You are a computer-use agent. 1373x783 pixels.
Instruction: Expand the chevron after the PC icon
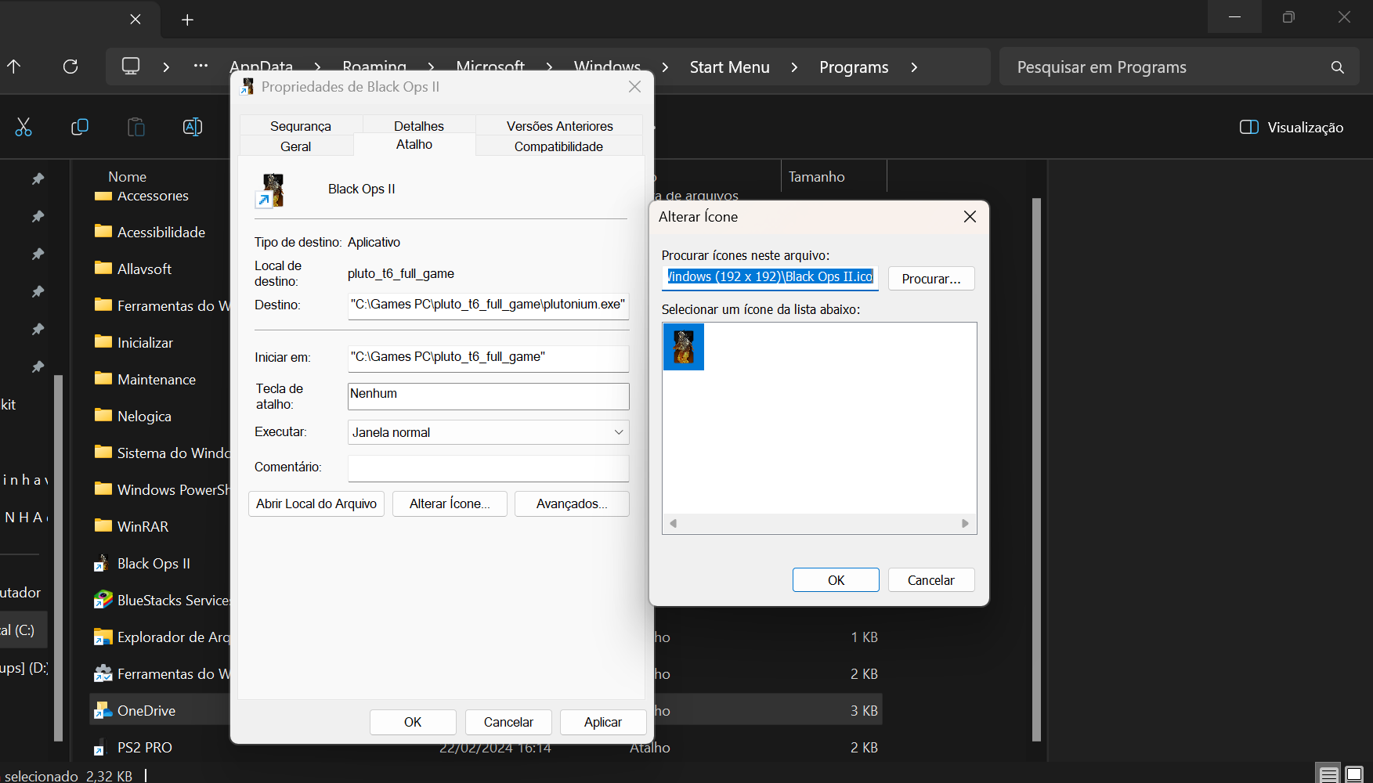point(166,67)
